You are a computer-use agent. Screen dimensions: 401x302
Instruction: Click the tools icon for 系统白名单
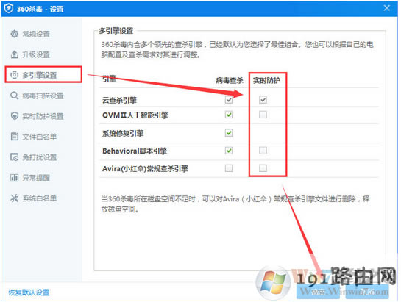(14, 198)
